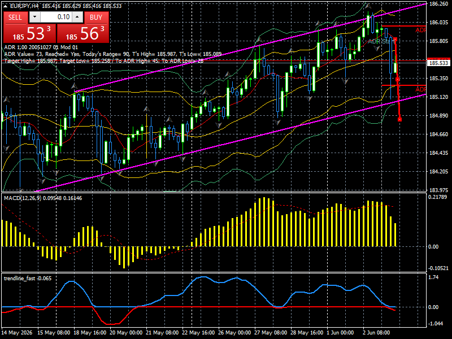Screen dimensions: 452x339
Task: Click the 186.260 price axis label
Action: coord(439,4)
